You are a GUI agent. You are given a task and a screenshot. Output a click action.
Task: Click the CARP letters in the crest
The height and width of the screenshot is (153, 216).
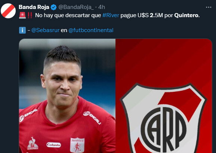[x=164, y=128]
